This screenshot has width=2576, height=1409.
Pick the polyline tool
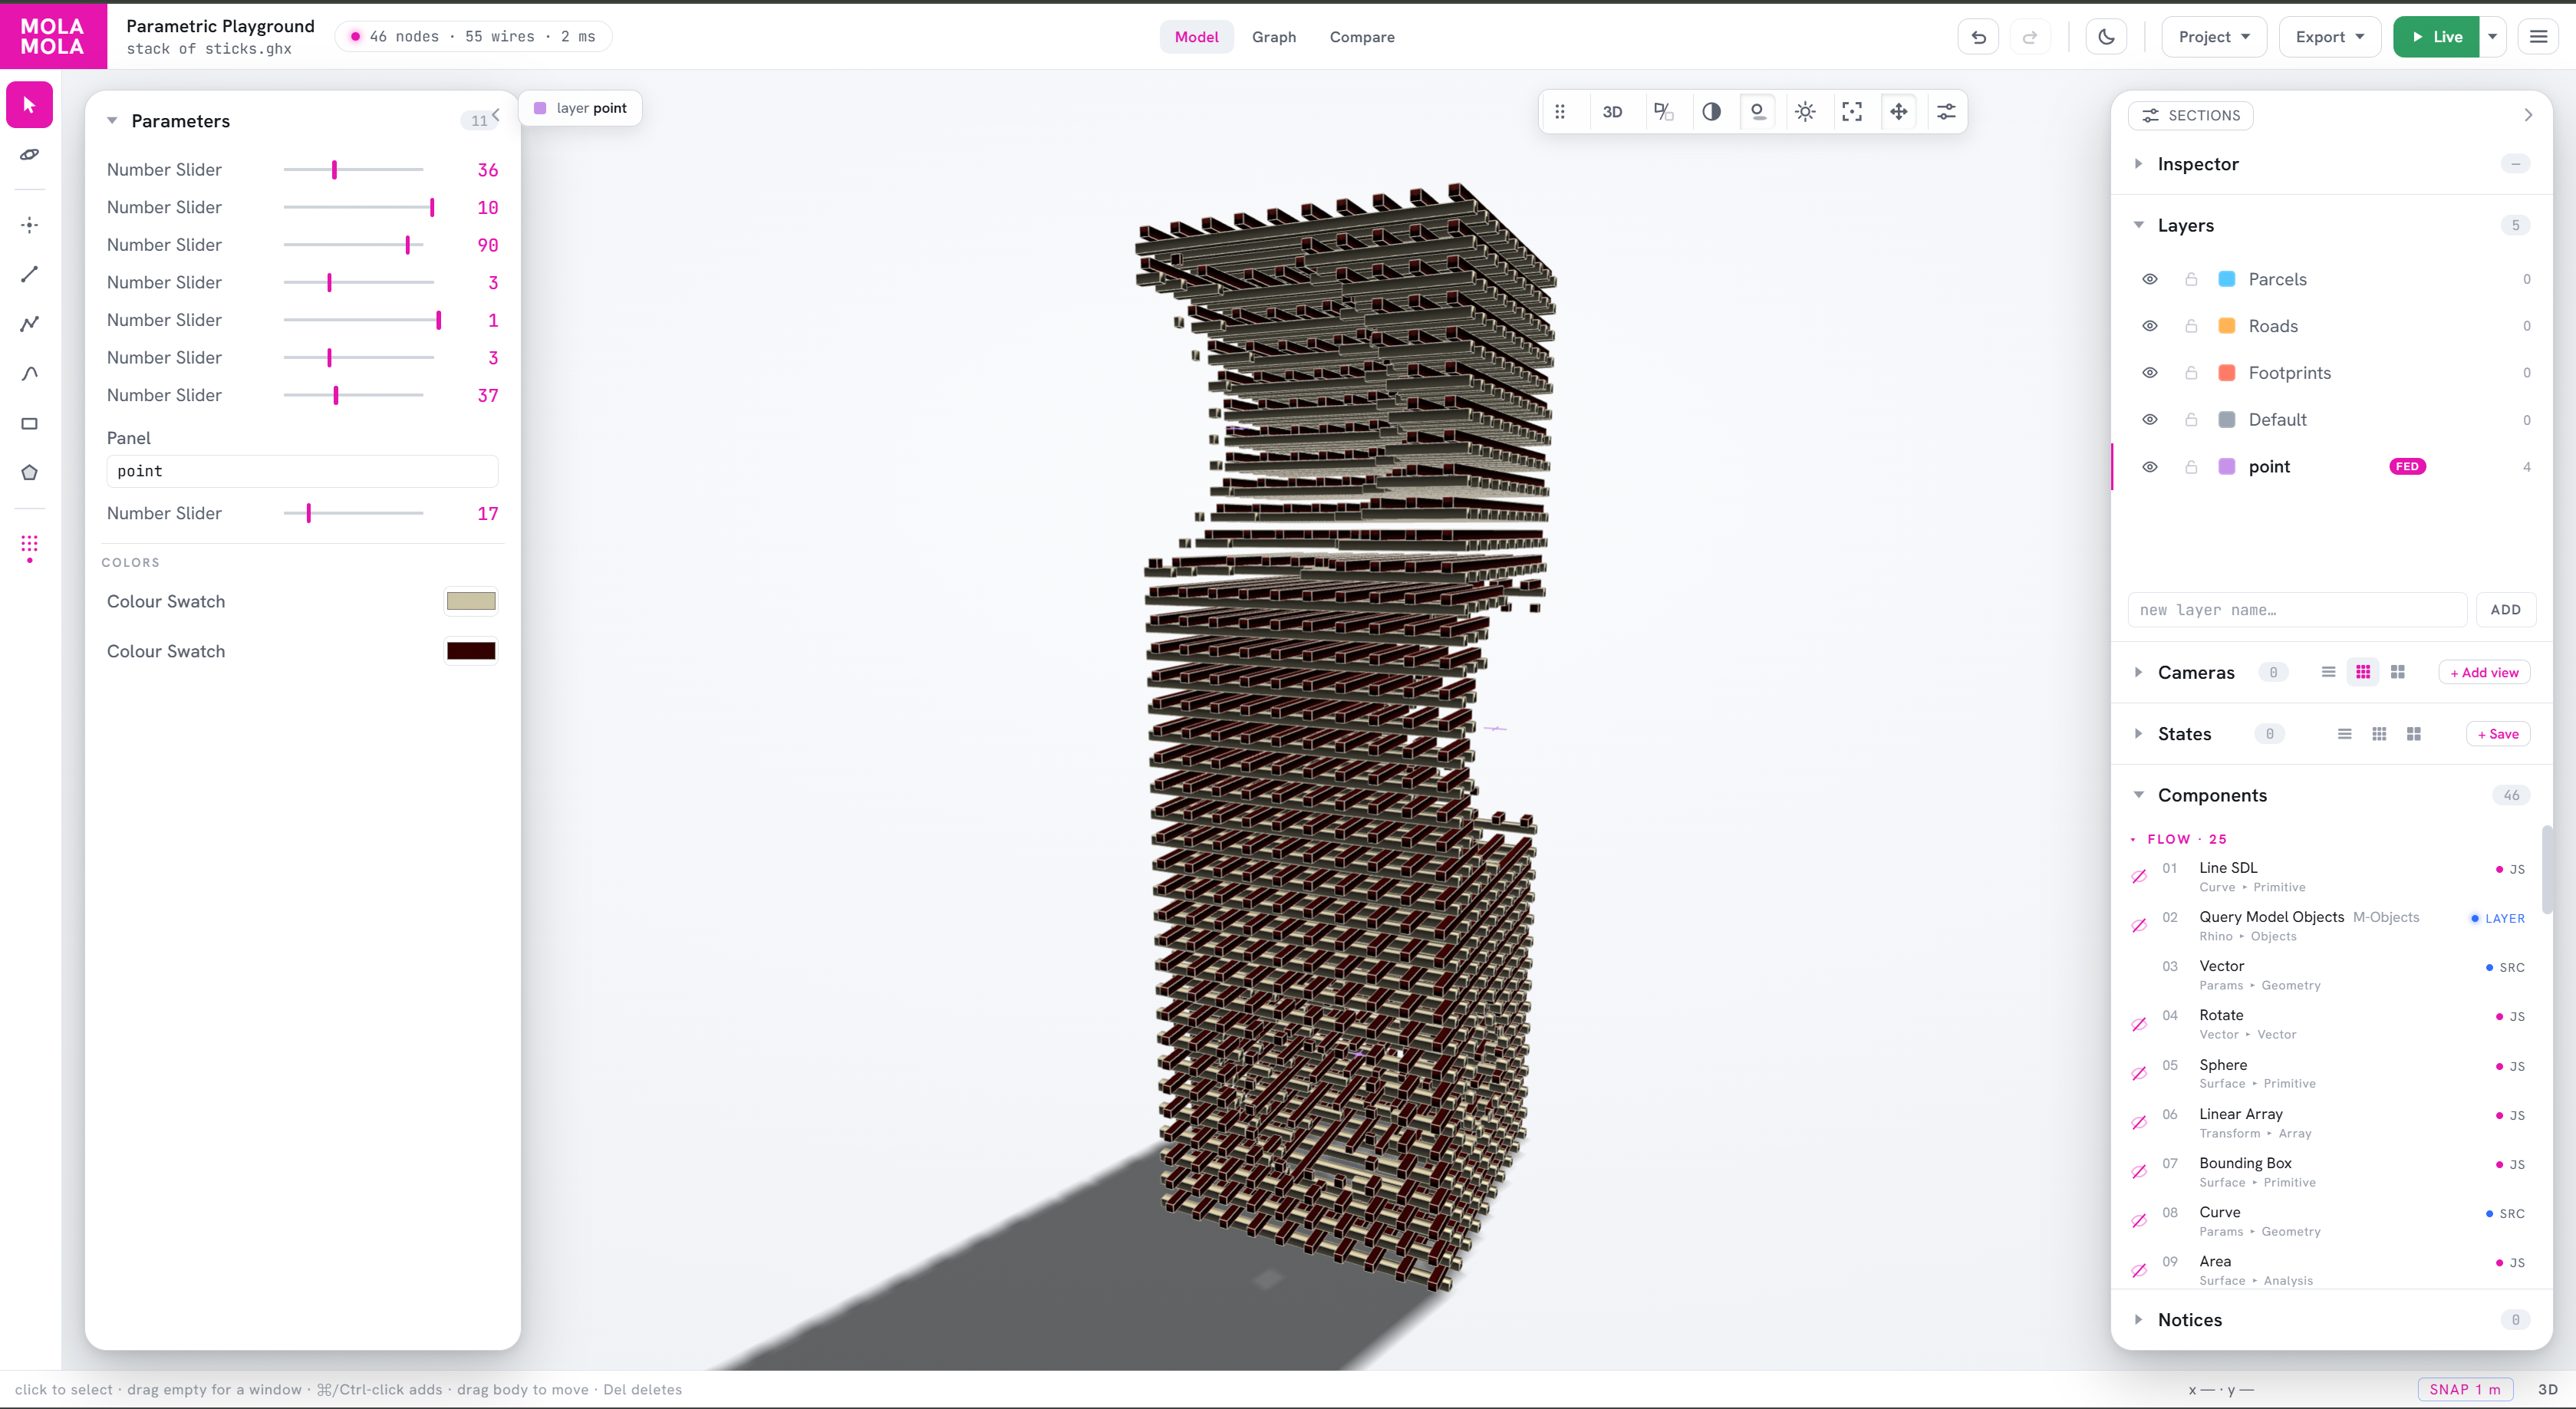tap(30, 324)
